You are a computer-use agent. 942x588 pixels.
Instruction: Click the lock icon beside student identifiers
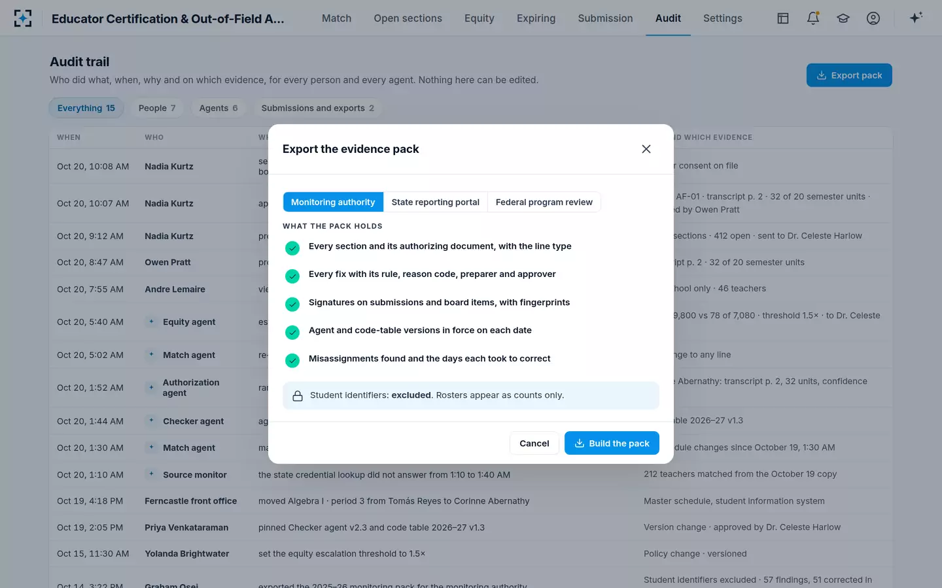point(298,396)
